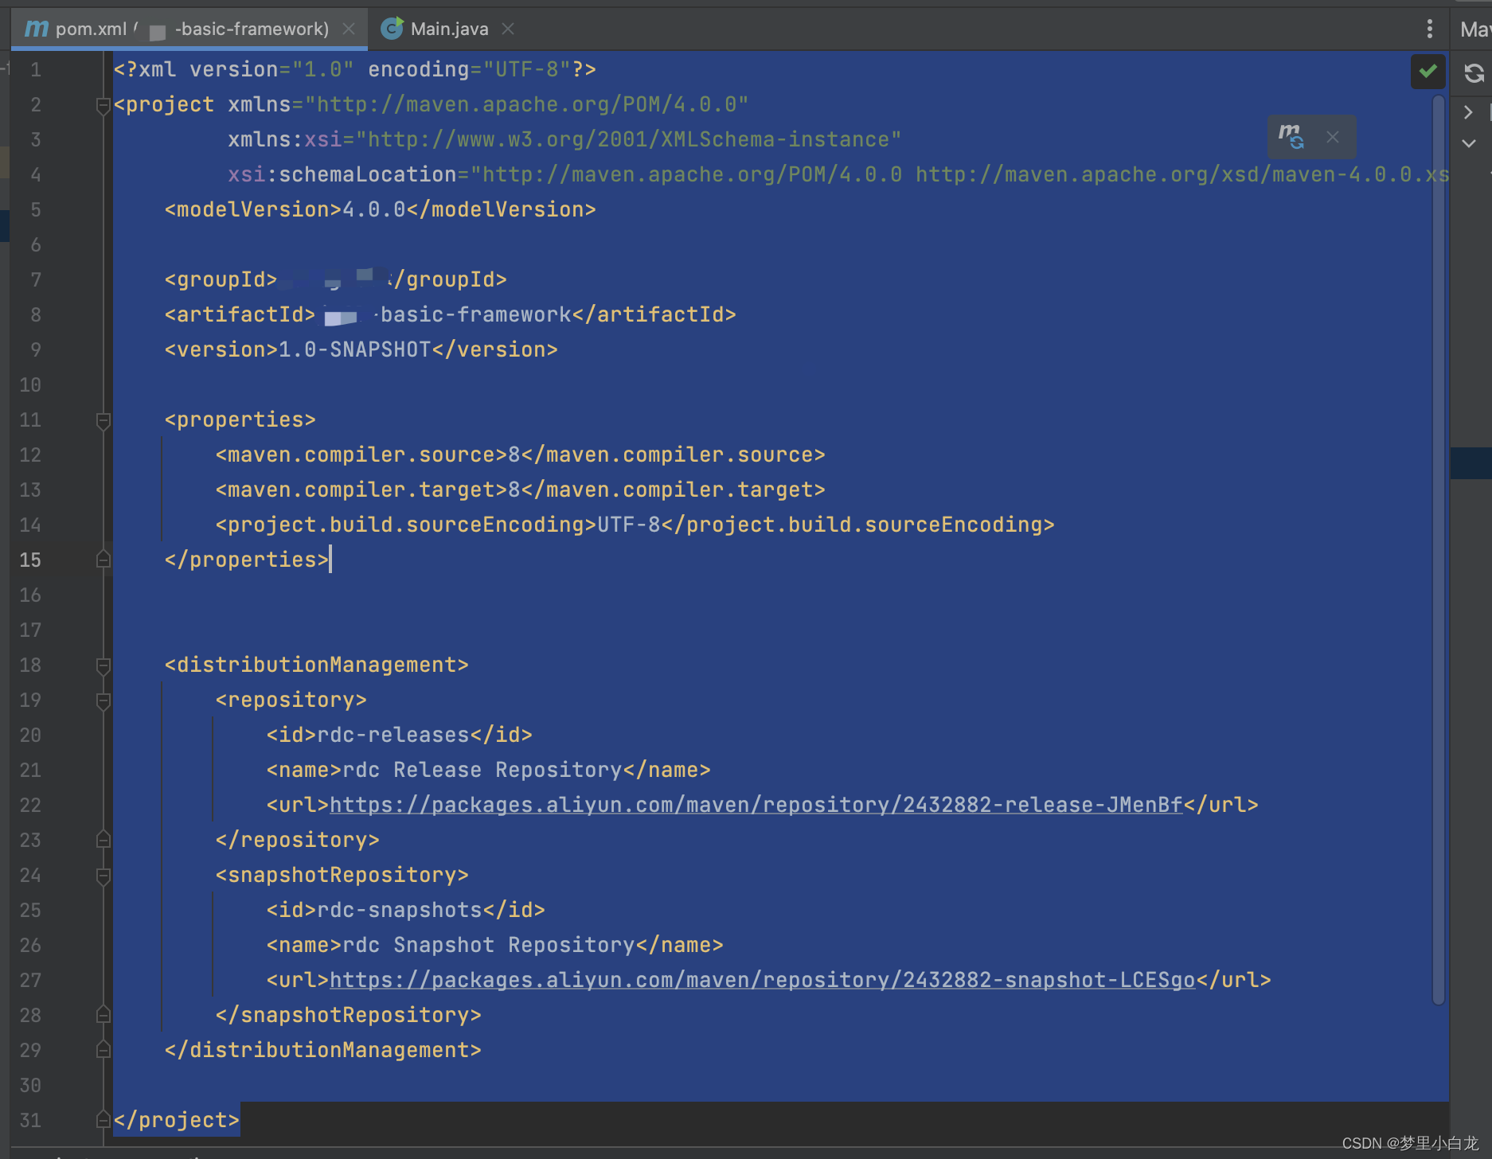Image resolution: width=1492 pixels, height=1159 pixels.
Task: Open the snapshot repository URL link
Action: click(763, 980)
